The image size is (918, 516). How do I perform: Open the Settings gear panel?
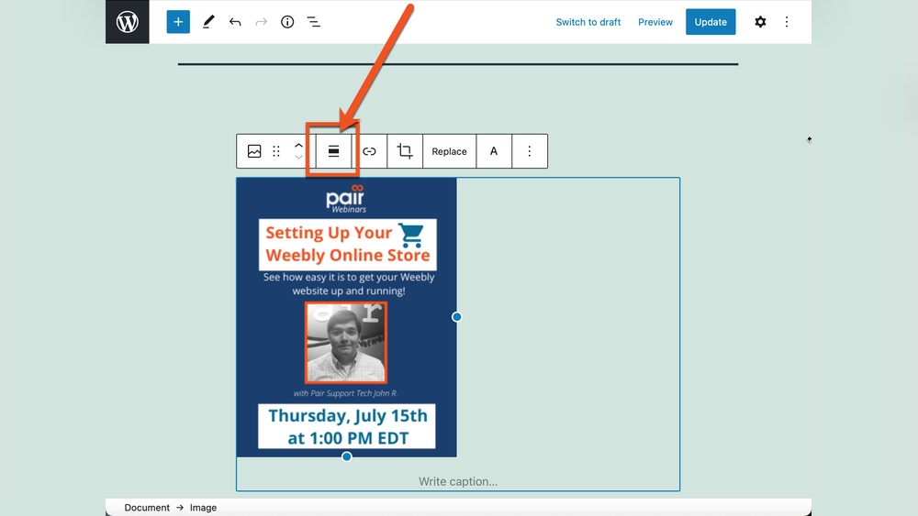pyautogui.click(x=760, y=22)
